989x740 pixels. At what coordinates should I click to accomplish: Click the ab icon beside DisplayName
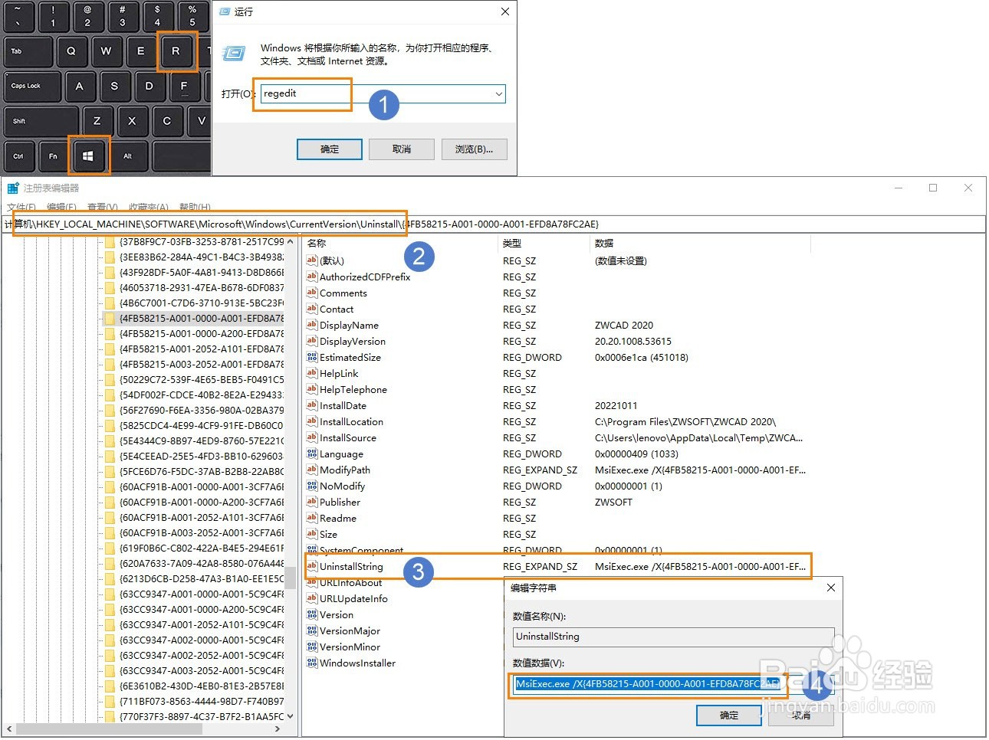[311, 325]
